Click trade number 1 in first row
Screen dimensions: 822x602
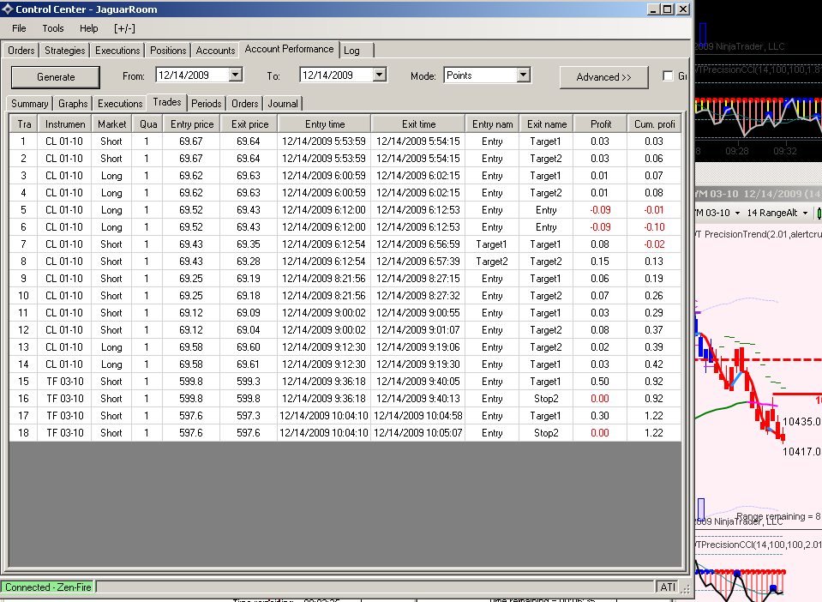23,141
